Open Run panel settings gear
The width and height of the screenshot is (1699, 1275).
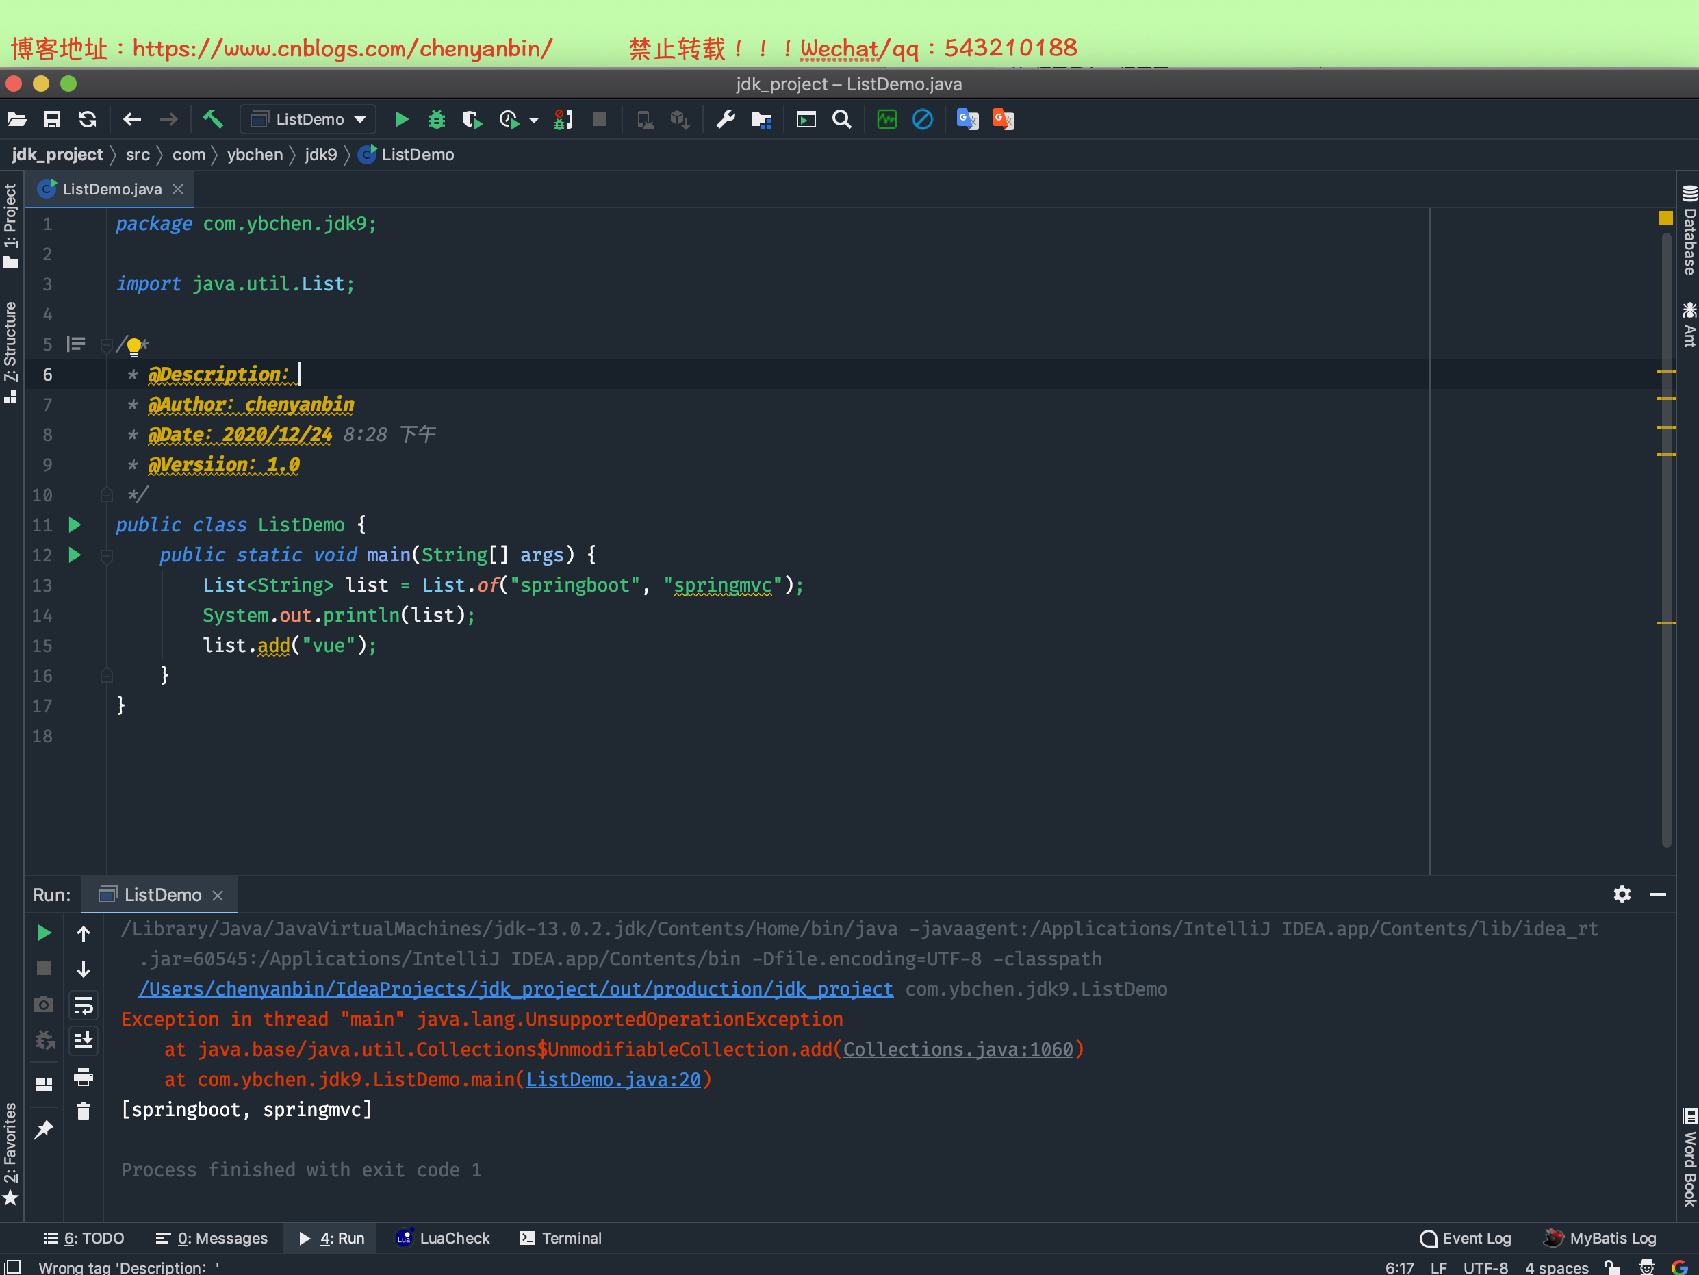click(x=1622, y=894)
